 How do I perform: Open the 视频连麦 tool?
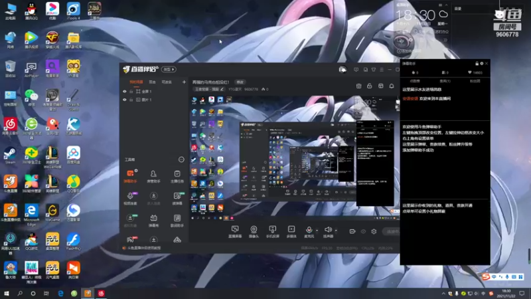point(130,198)
